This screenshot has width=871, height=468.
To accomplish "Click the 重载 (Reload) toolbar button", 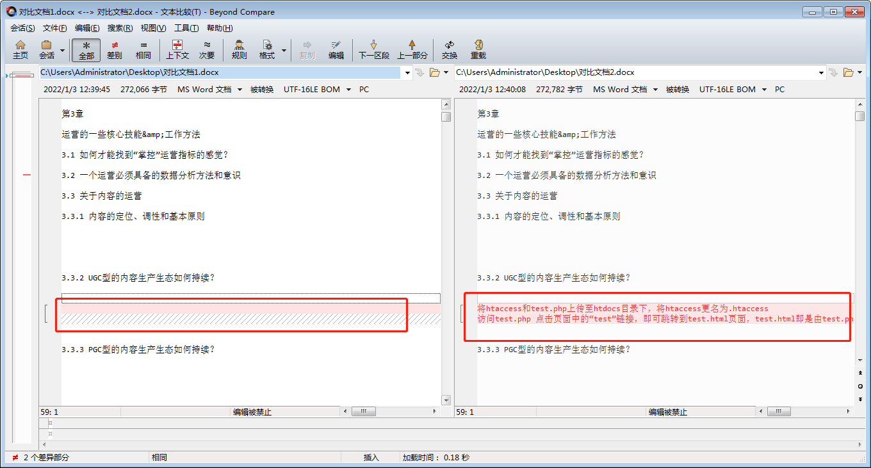I will point(478,50).
